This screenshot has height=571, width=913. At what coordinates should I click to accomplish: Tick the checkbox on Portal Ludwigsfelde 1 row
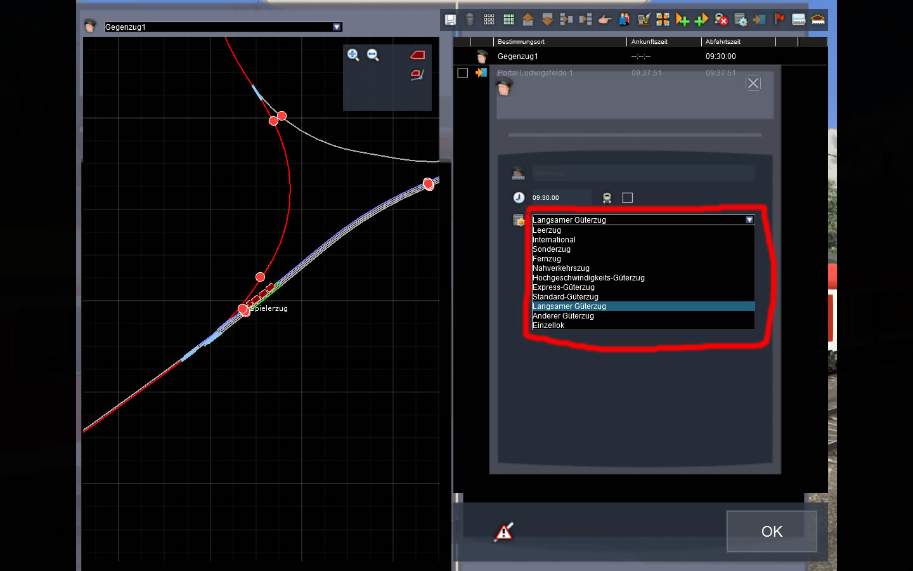pyautogui.click(x=463, y=73)
